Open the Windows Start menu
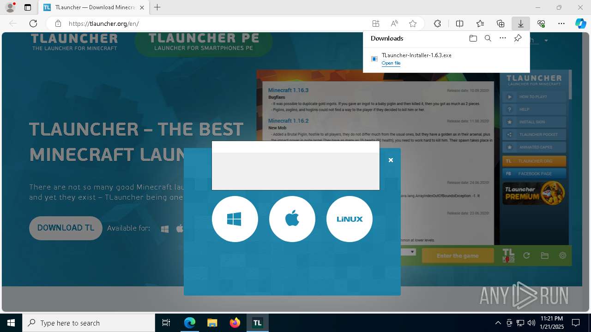Viewport: 591px width, 332px height. click(x=11, y=323)
